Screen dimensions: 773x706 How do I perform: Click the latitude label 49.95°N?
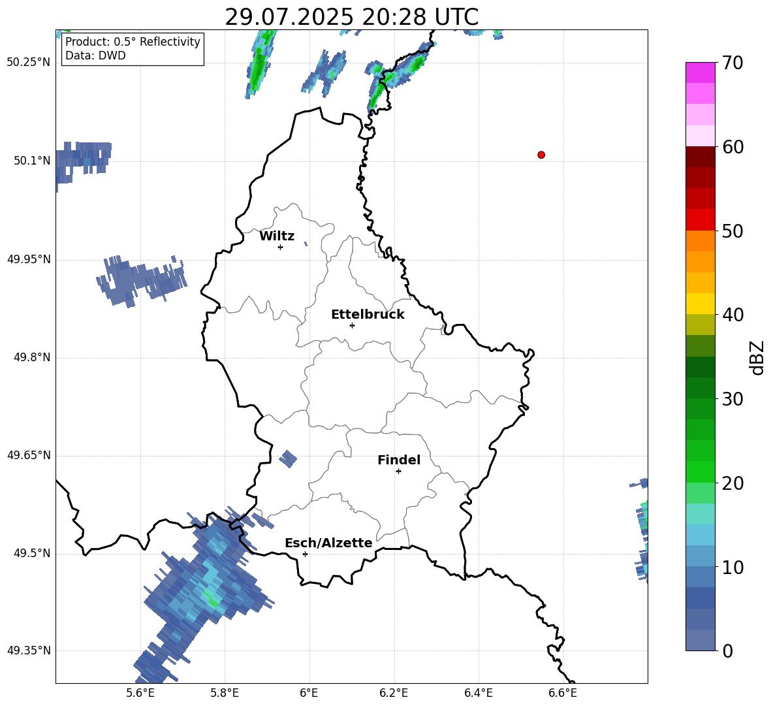click(29, 259)
